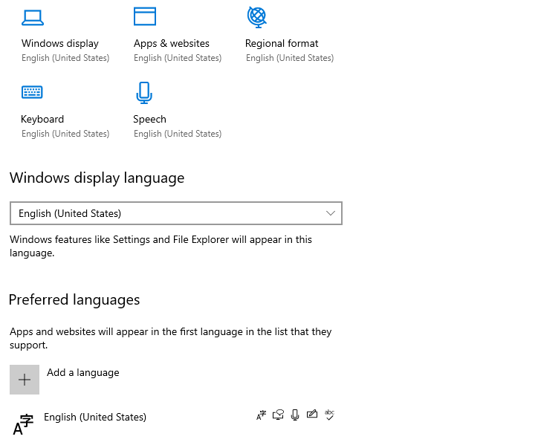Expand the Windows display language dropdown
The width and height of the screenshot is (541, 448).
(175, 213)
